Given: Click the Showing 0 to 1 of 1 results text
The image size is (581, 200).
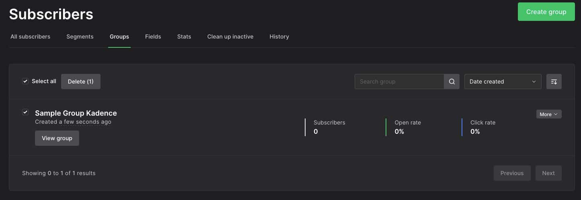Looking at the screenshot, I should click(59, 173).
